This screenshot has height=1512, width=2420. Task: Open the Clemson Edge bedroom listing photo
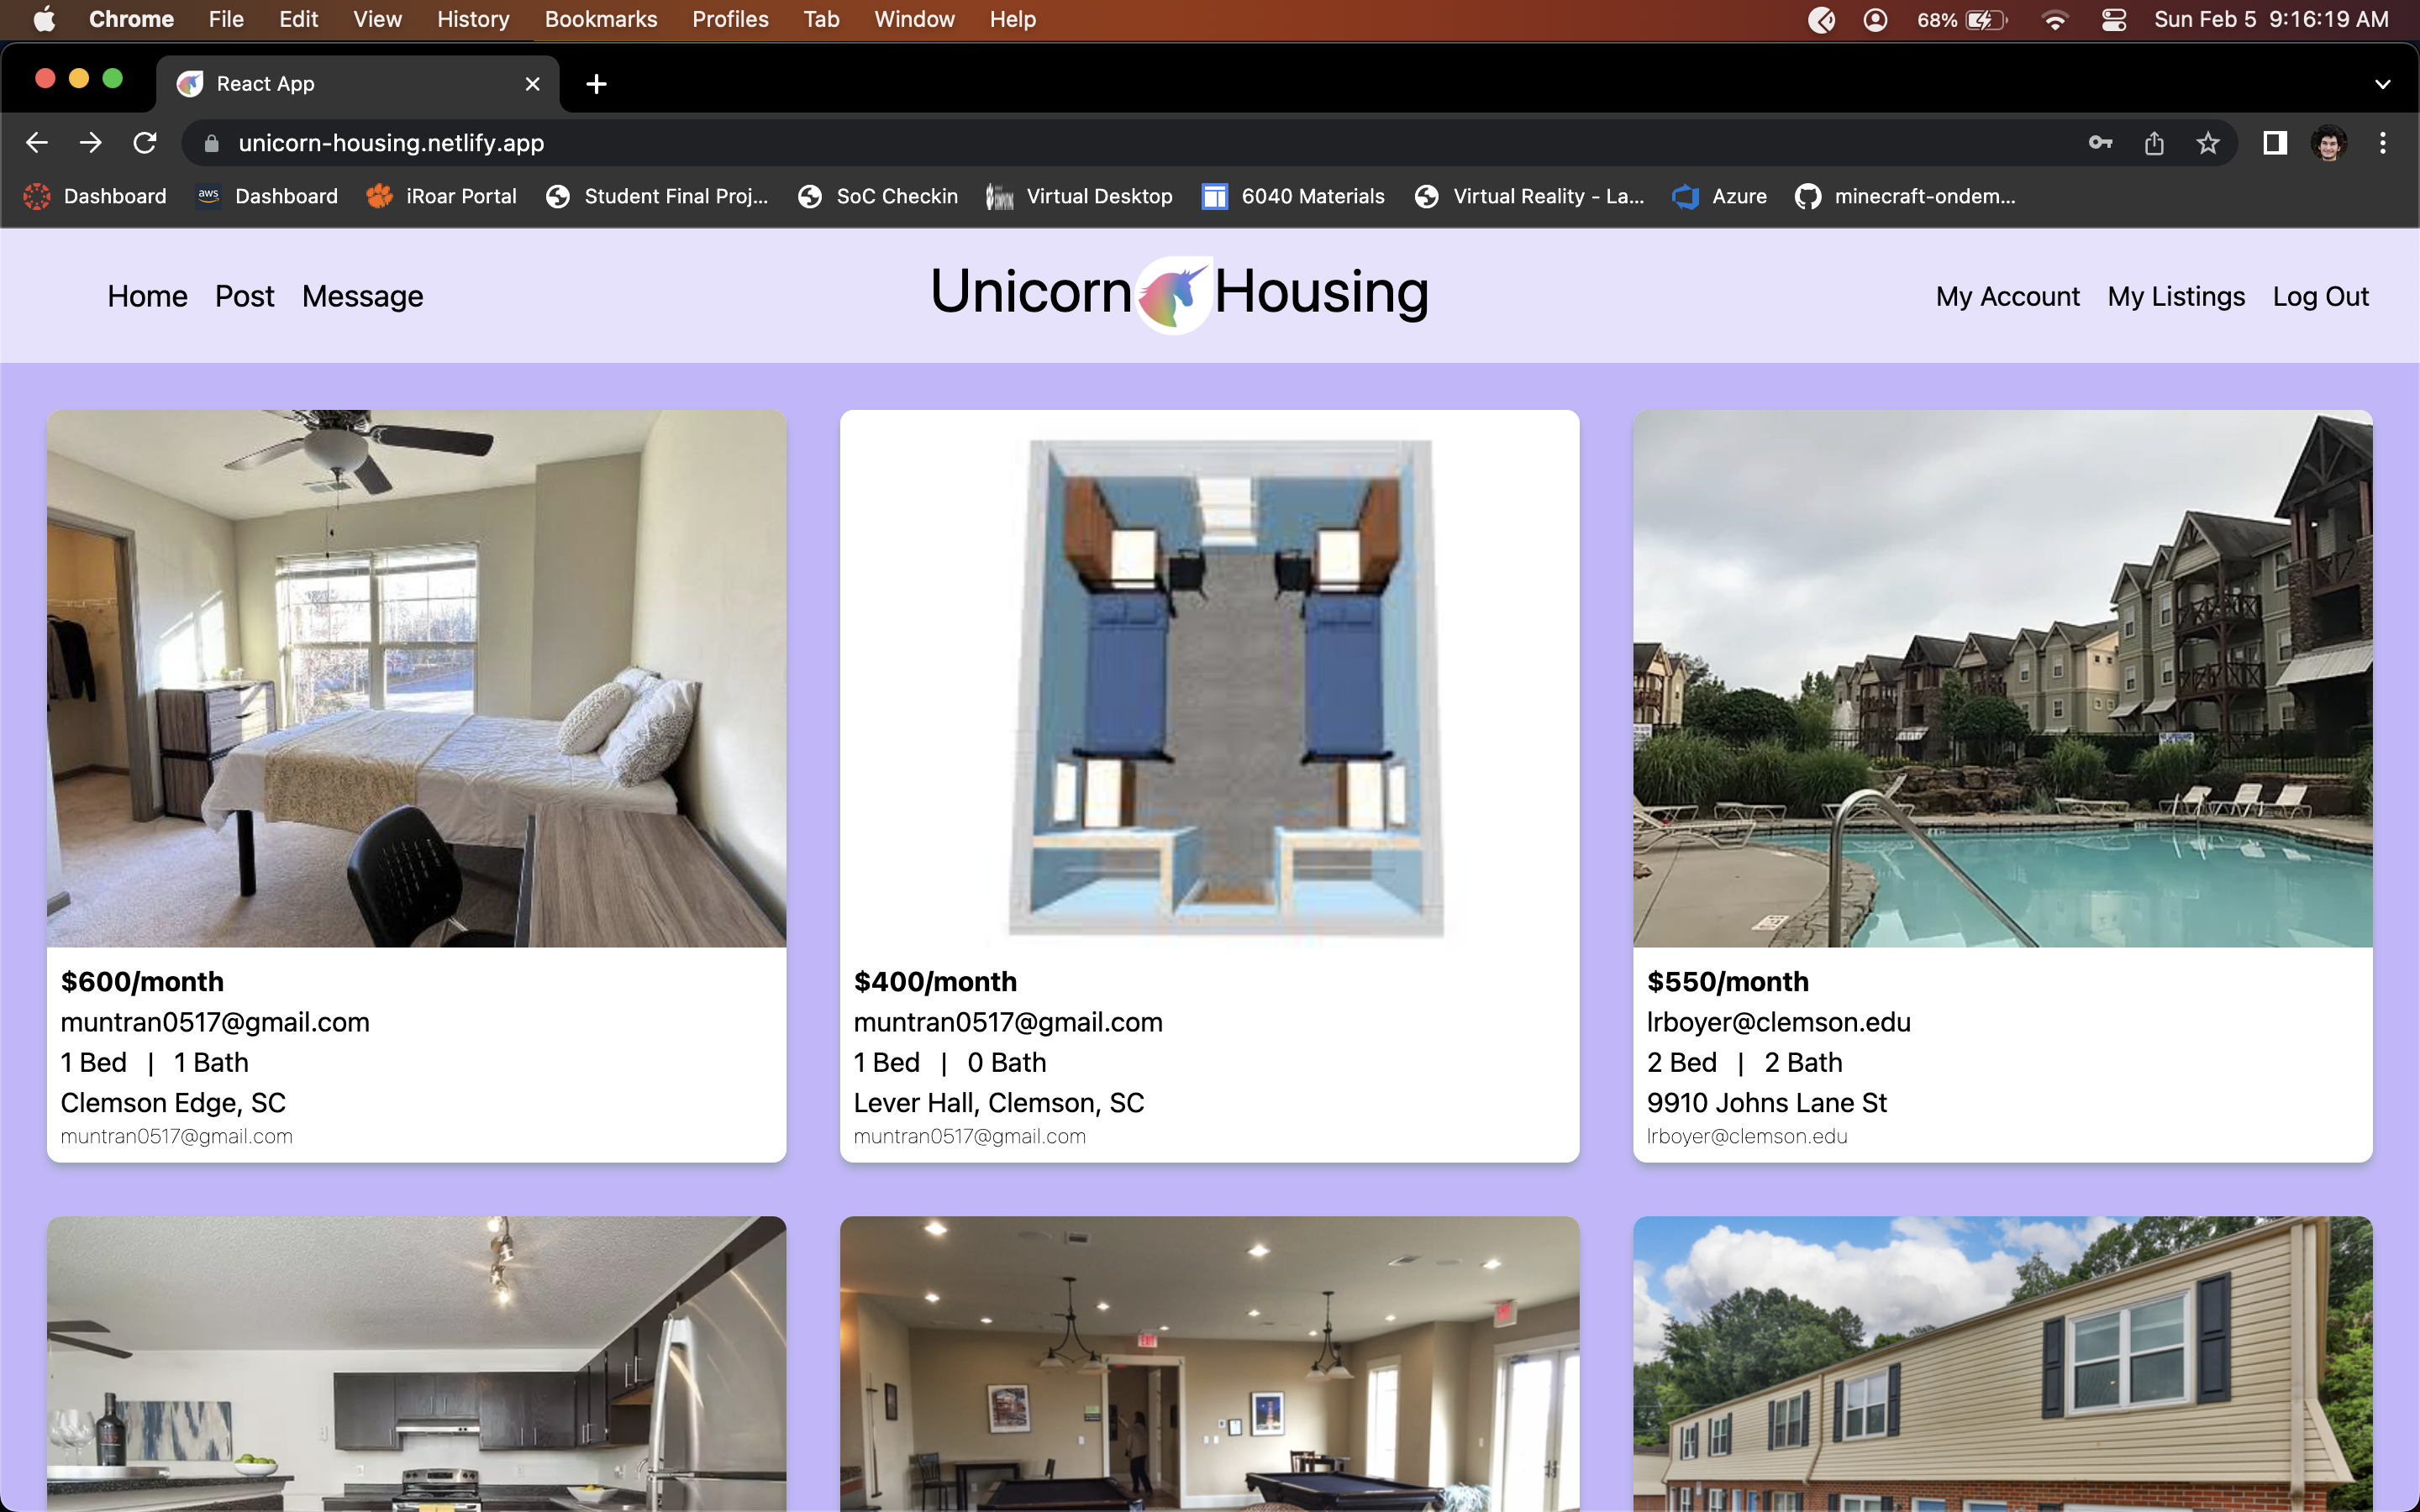tap(416, 678)
